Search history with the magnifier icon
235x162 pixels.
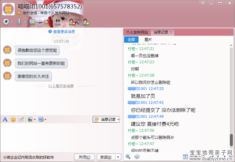(x=128, y=157)
